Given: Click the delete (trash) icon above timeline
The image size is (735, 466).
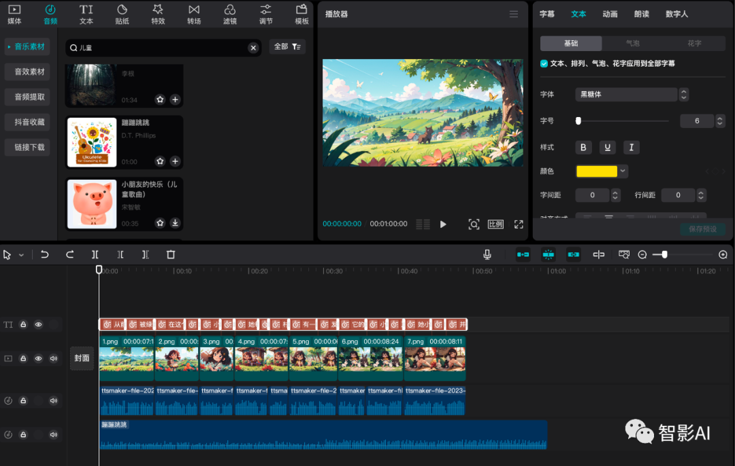Looking at the screenshot, I should (x=171, y=254).
